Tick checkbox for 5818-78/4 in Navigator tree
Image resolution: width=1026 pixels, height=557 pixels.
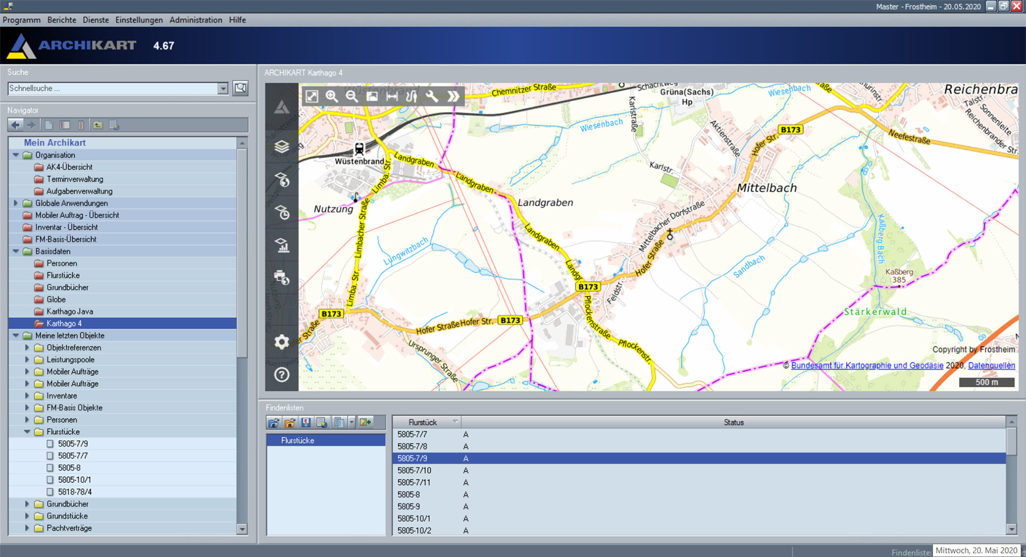tap(50, 492)
